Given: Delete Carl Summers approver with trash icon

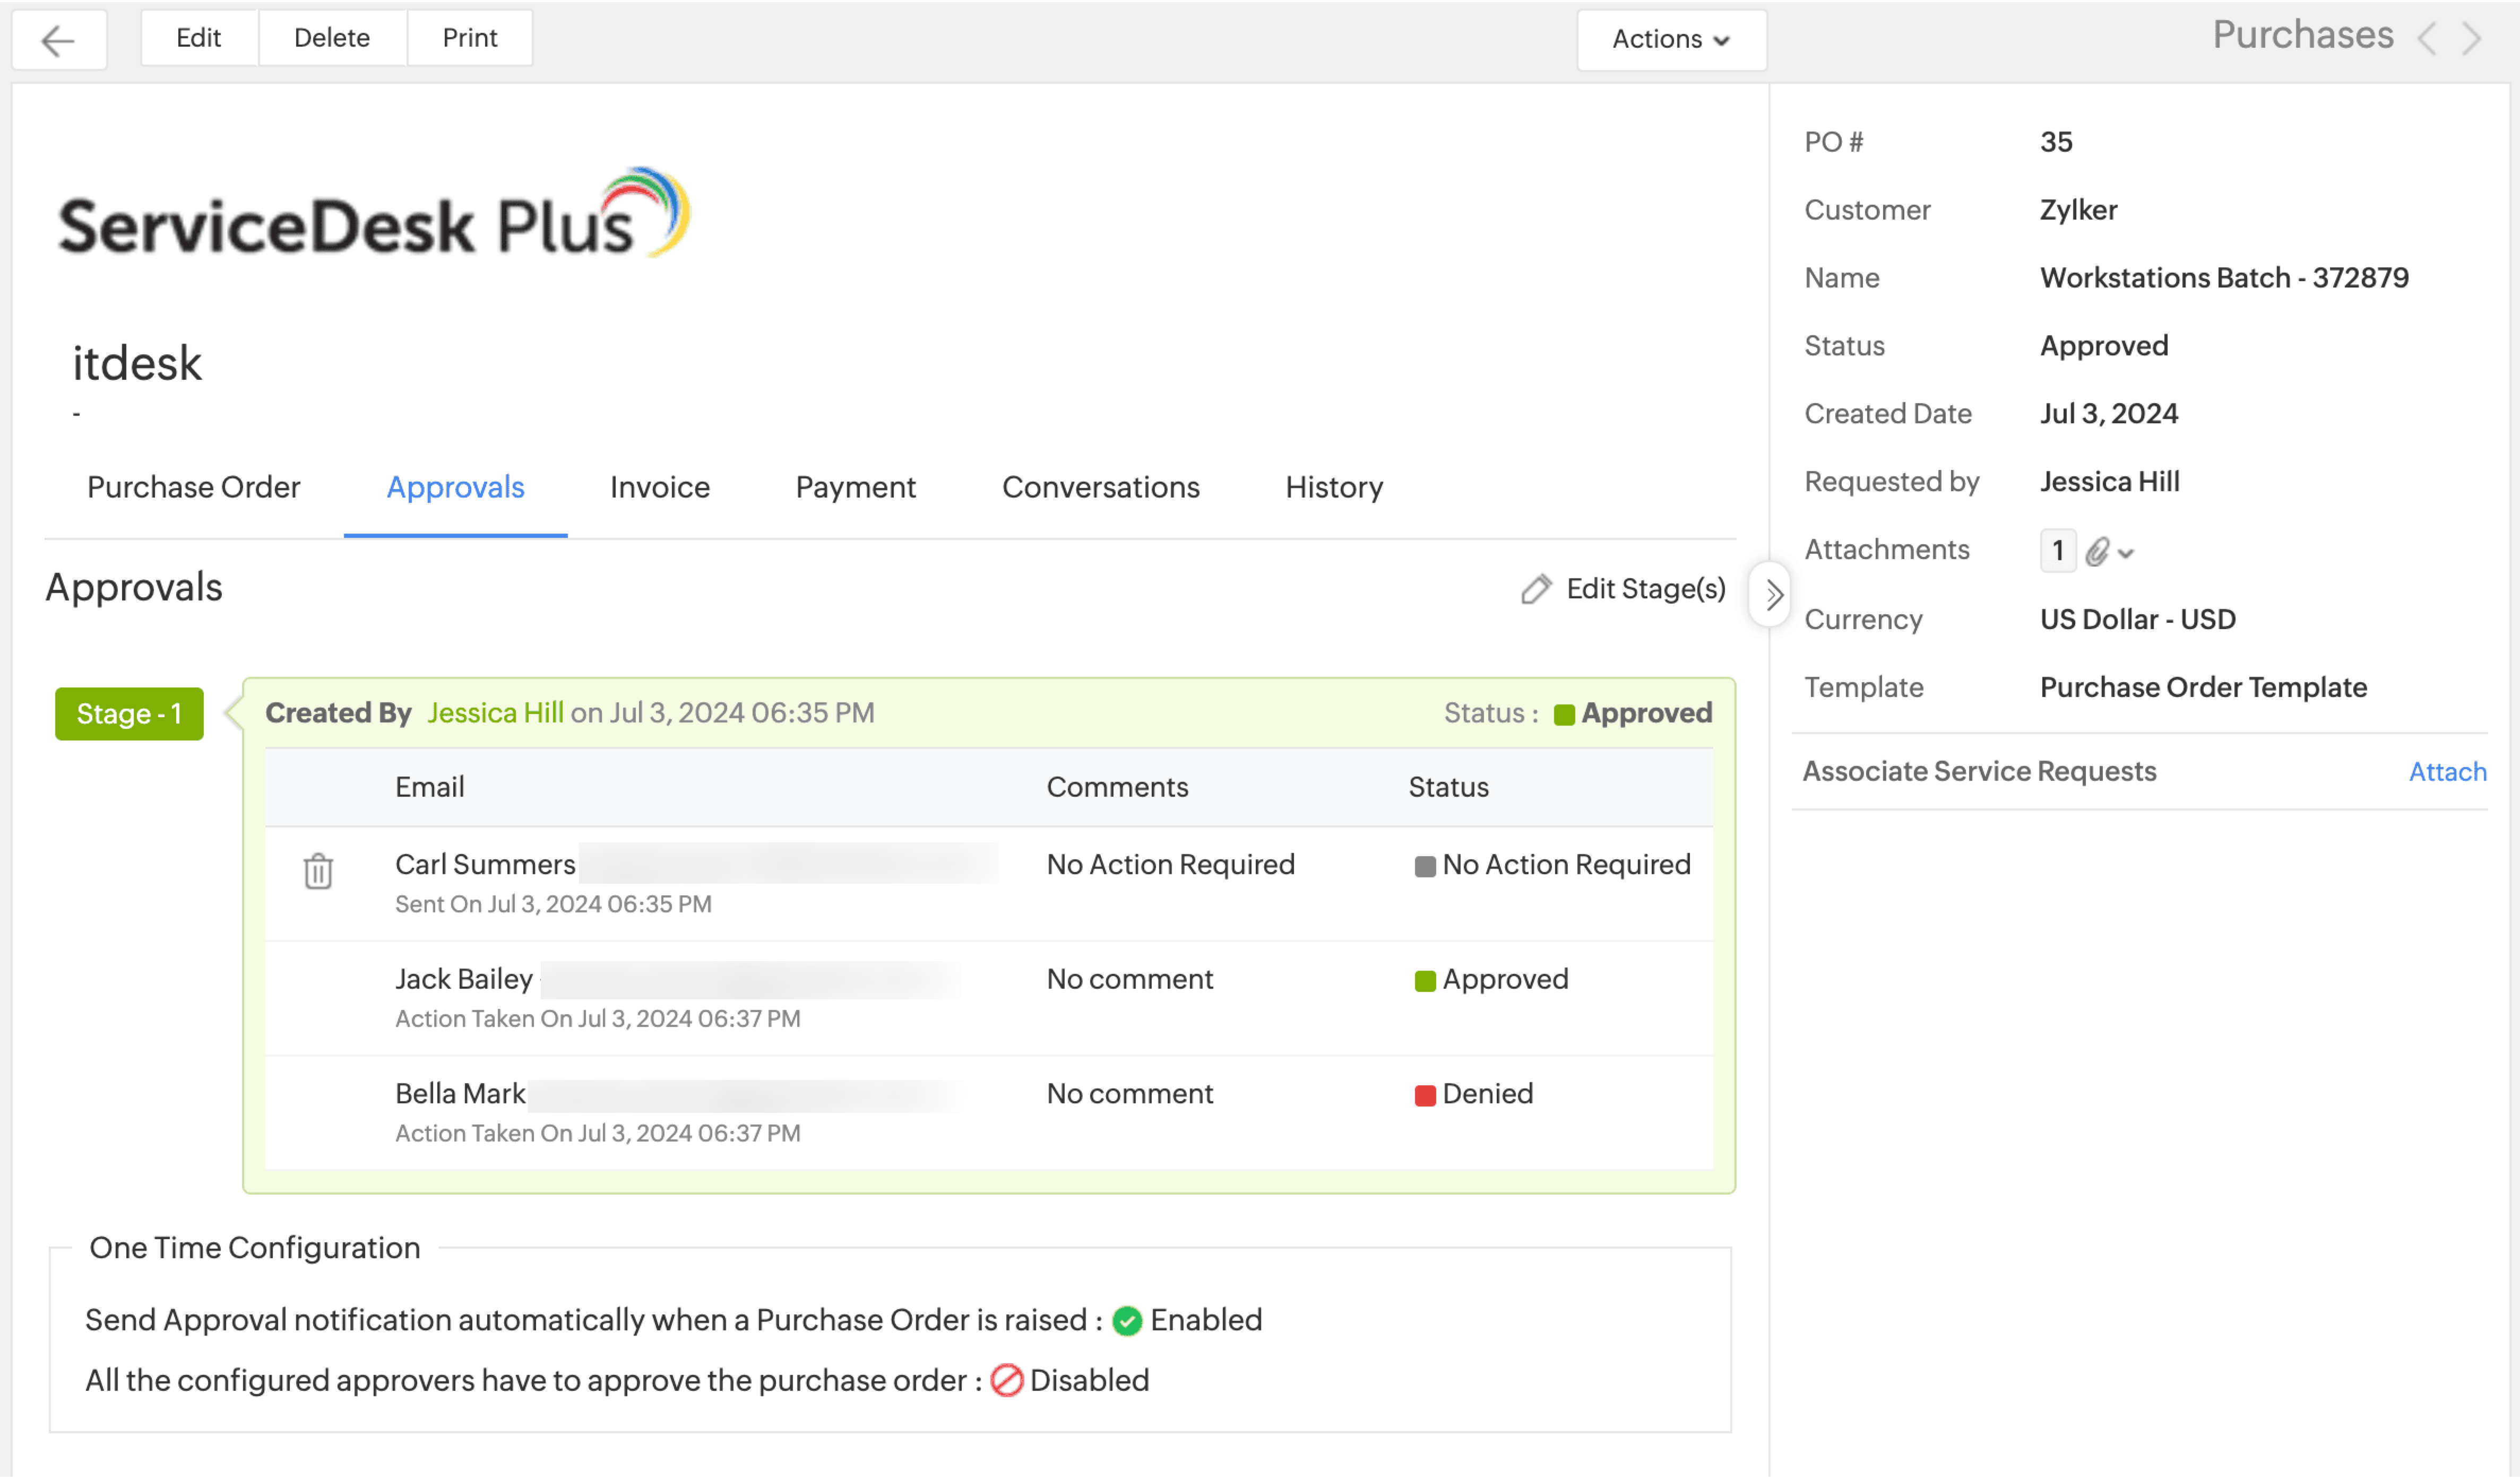Looking at the screenshot, I should click(318, 872).
